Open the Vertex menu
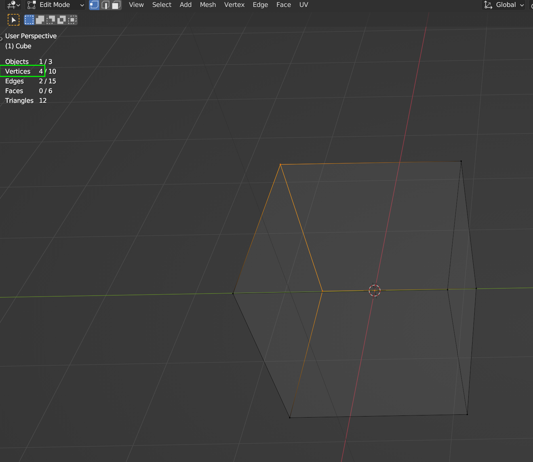The image size is (533, 462). tap(234, 5)
